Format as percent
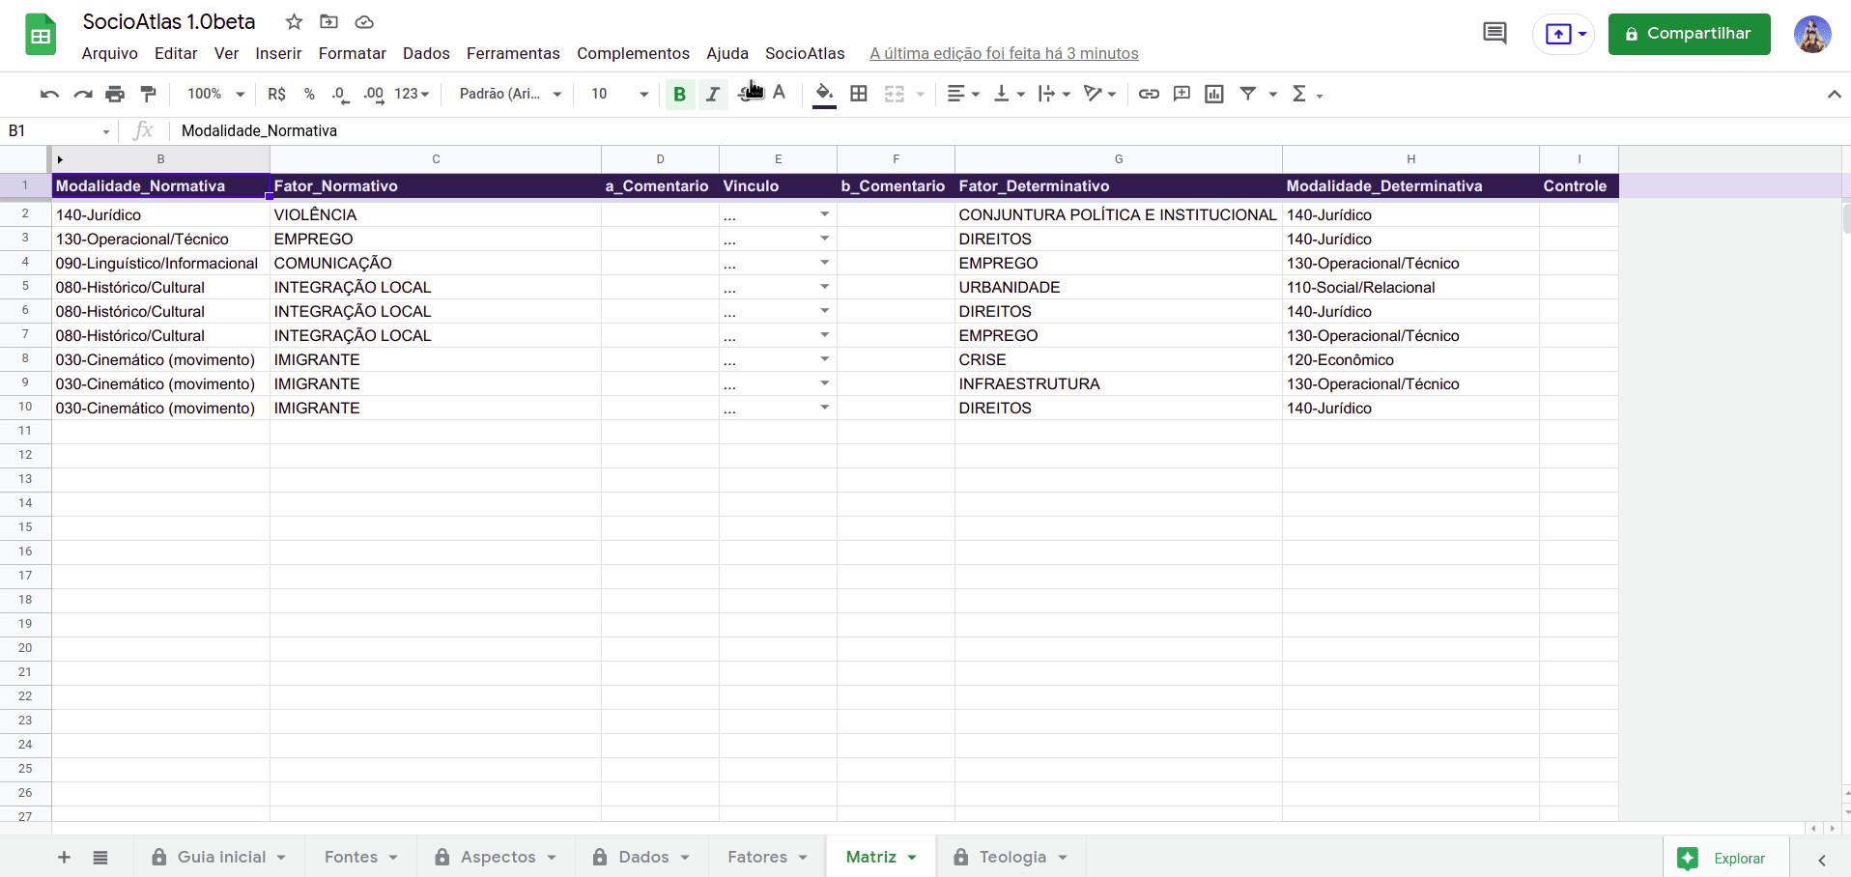Image resolution: width=1851 pixels, height=877 pixels. point(309,94)
